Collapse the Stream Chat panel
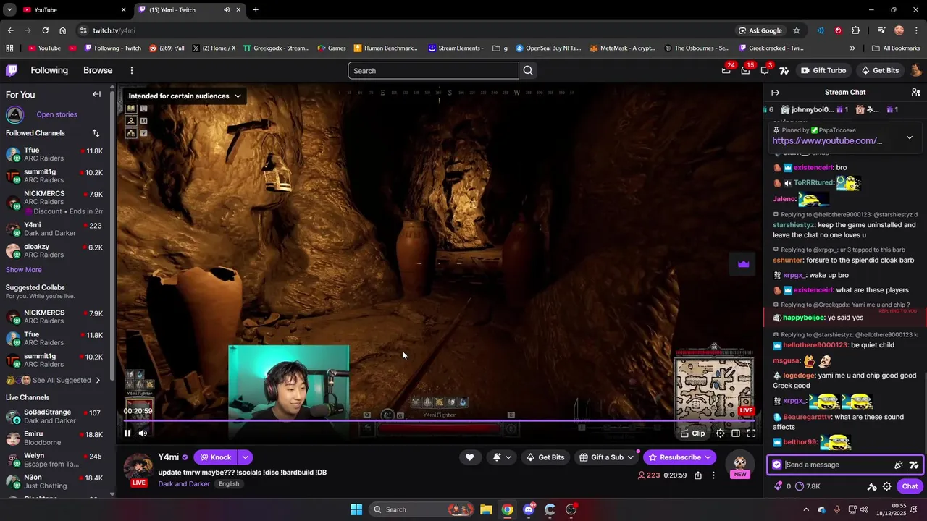 point(775,93)
